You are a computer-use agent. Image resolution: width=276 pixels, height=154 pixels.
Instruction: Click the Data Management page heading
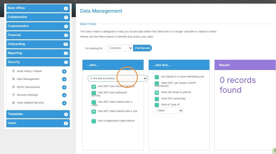click(101, 11)
